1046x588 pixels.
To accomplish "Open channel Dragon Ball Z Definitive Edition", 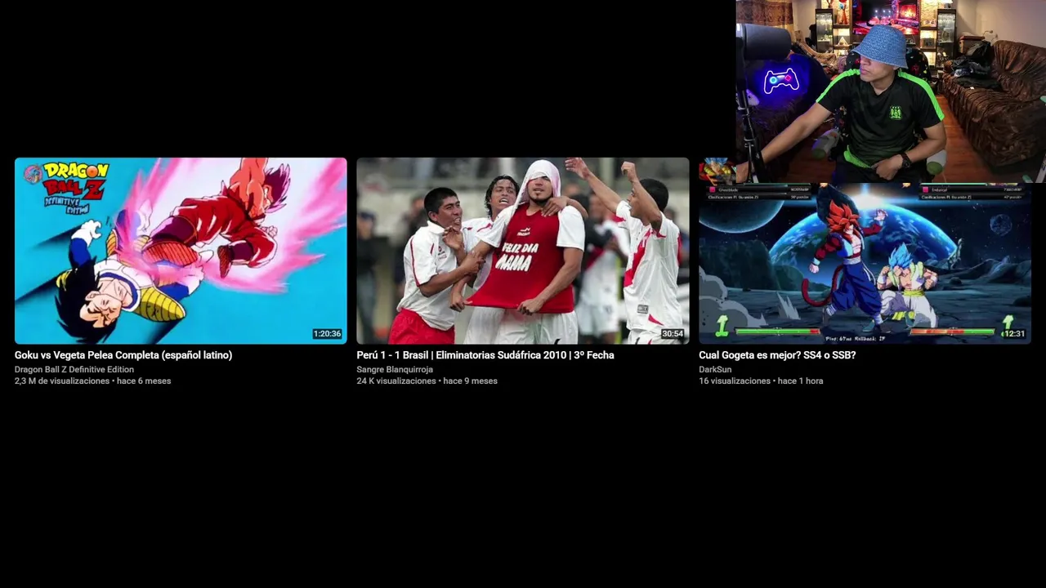I will pos(74,369).
